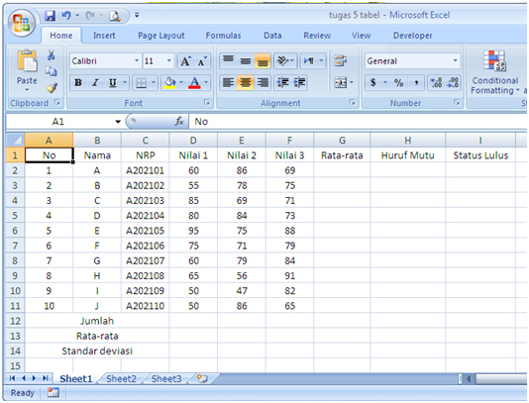Click the Insert Function fx button
The image size is (529, 403).
(179, 122)
